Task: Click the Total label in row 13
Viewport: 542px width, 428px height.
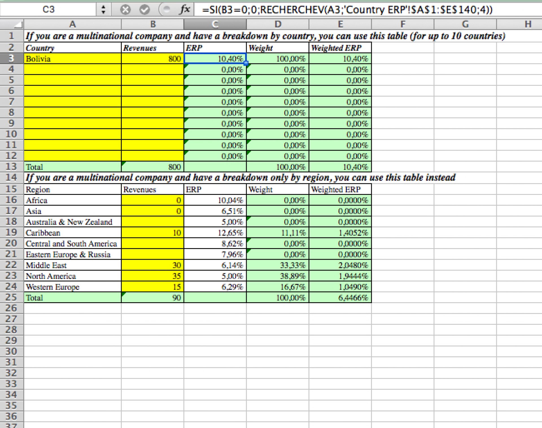Action: tap(73, 167)
